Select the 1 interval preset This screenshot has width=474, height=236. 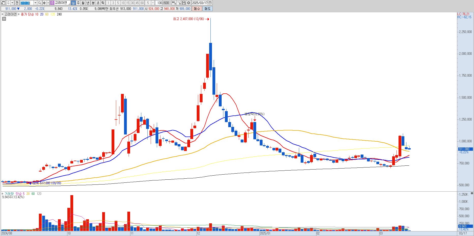tap(108, 3)
